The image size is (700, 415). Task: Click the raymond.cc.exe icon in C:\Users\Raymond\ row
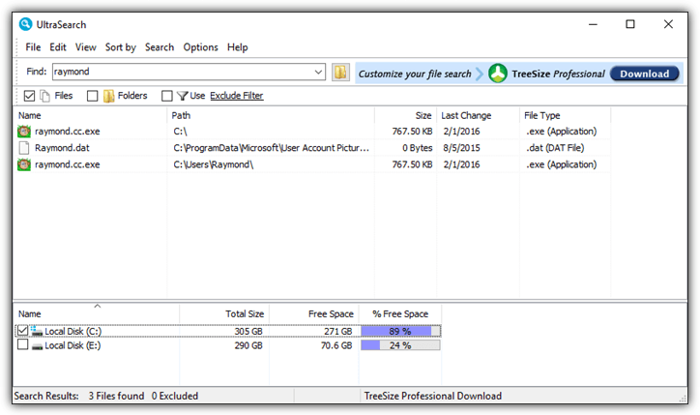click(24, 164)
